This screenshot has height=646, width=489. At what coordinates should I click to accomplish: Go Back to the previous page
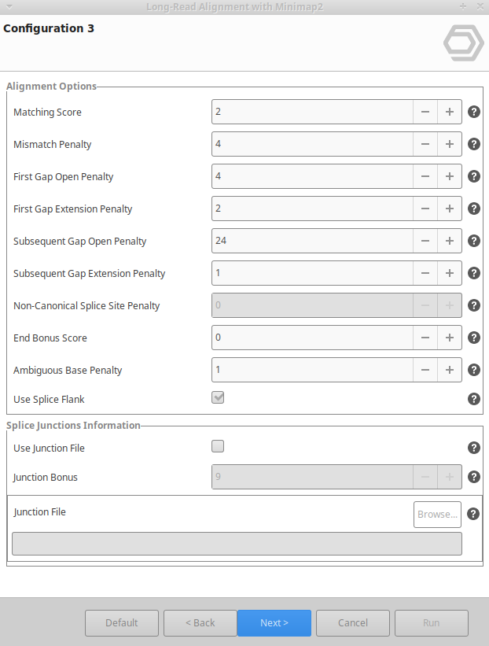click(200, 623)
